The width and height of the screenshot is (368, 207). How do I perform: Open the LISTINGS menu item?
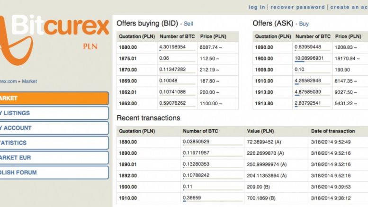(54, 113)
